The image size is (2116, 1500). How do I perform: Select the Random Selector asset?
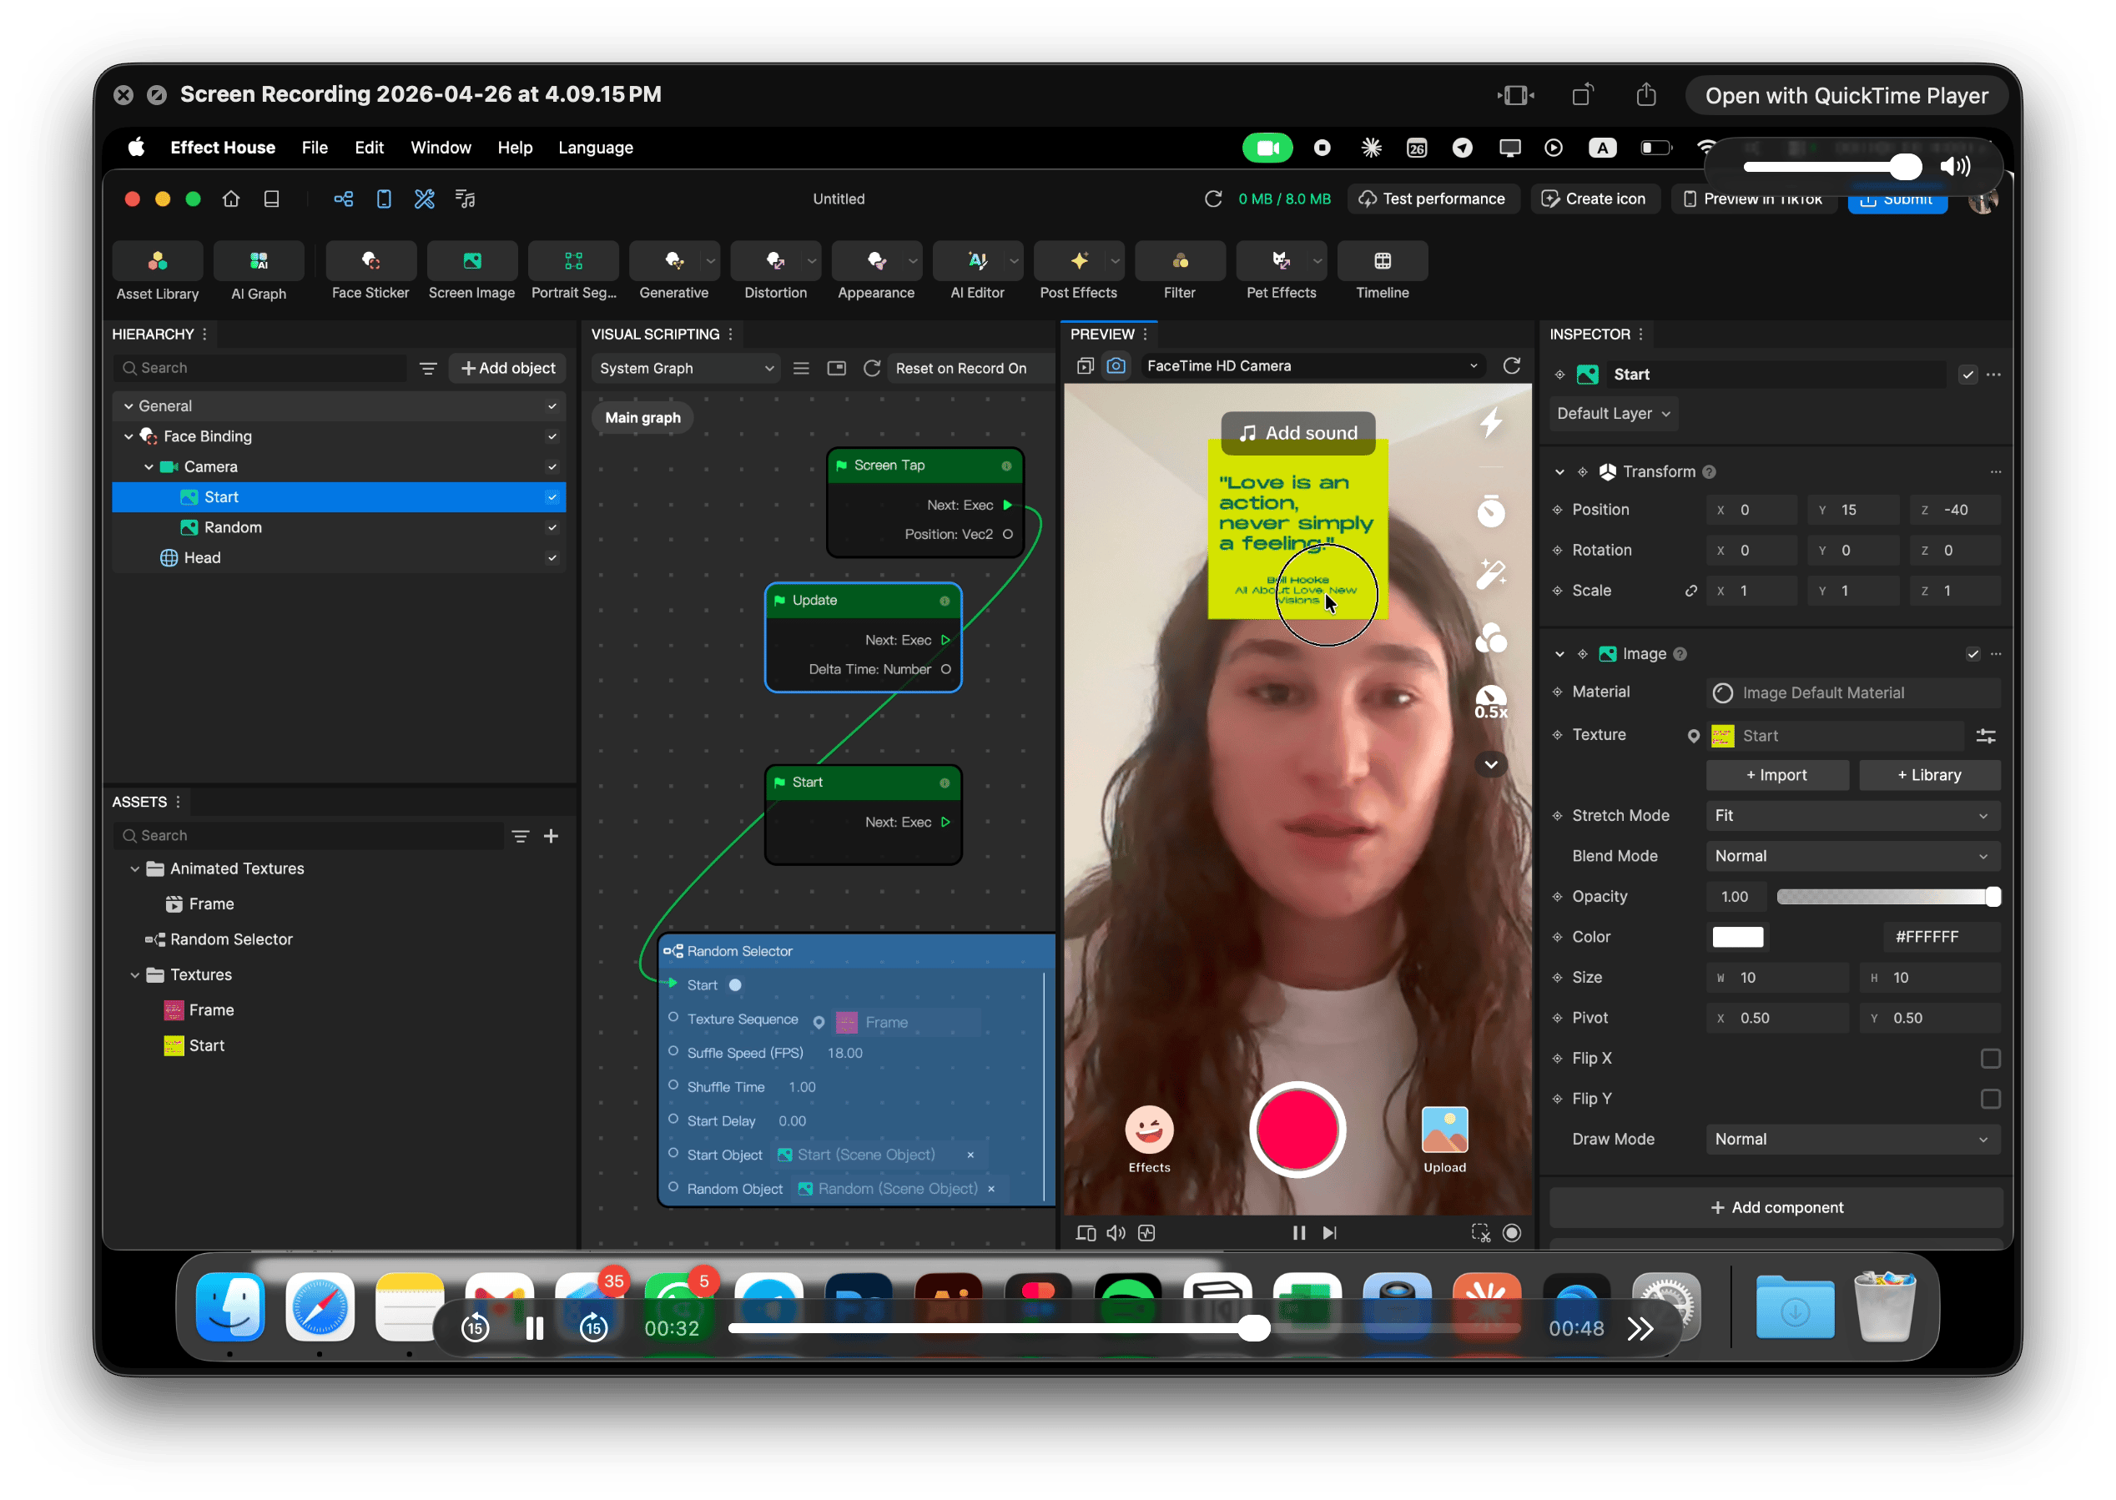231,939
